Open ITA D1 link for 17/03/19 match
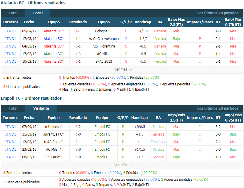The height and width of the screenshot is (188, 244). click(10, 39)
